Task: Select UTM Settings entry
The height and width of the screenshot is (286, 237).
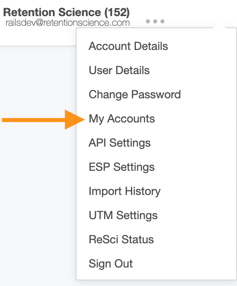Action: [x=123, y=215]
